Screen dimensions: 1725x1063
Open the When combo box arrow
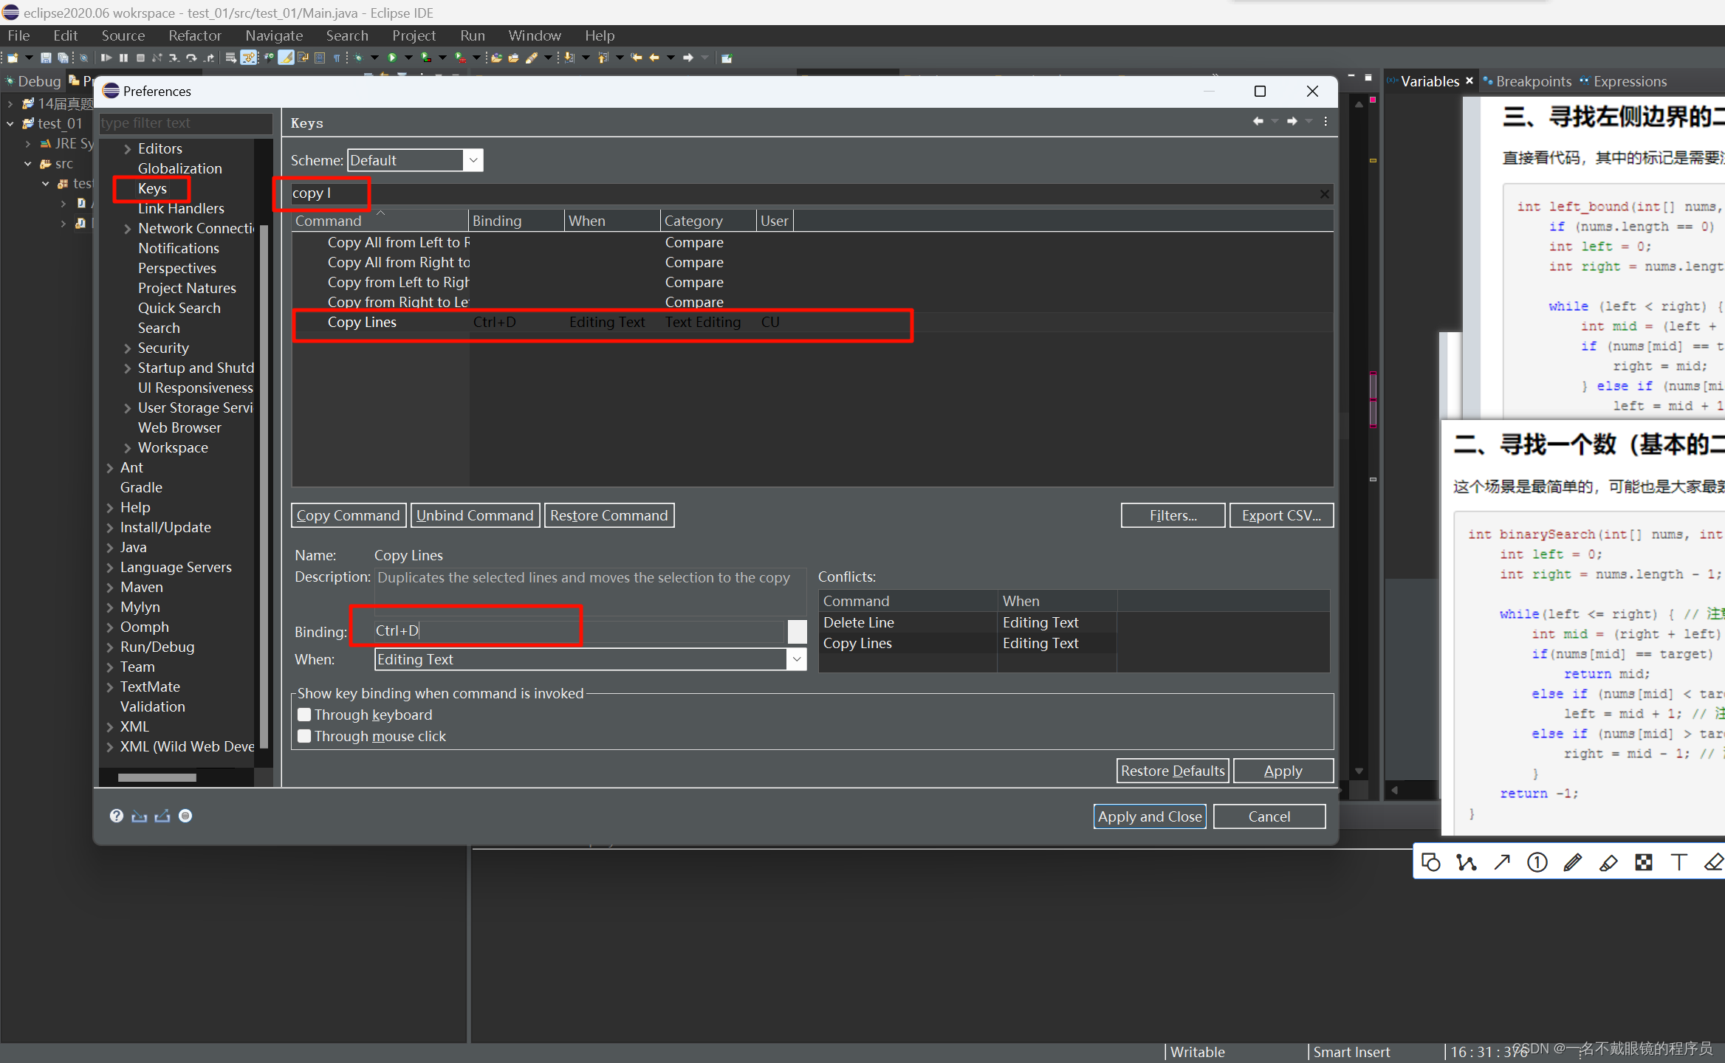point(797,659)
